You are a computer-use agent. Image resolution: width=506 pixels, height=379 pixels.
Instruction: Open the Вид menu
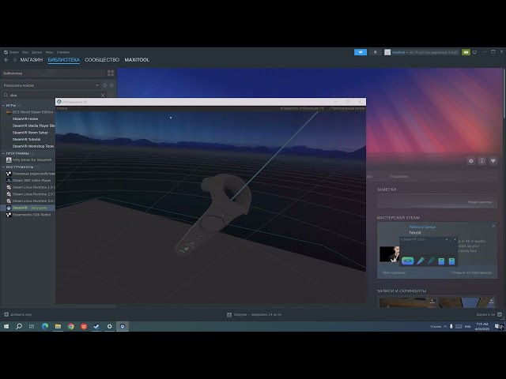[x=25, y=52]
